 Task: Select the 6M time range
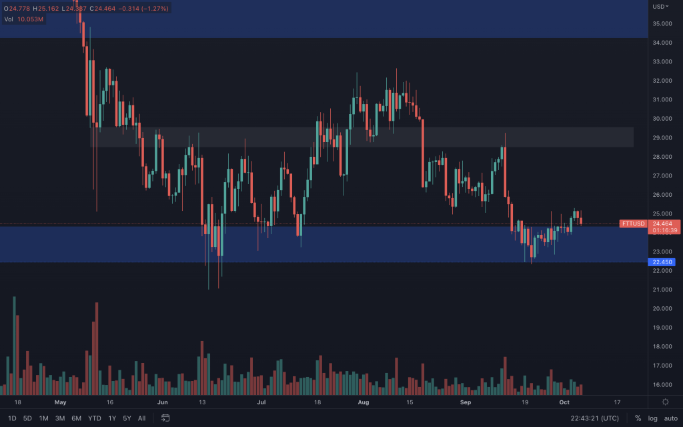pos(77,418)
